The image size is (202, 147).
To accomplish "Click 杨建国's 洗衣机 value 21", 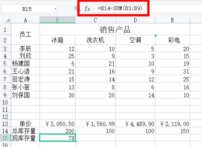I will 96,63.
